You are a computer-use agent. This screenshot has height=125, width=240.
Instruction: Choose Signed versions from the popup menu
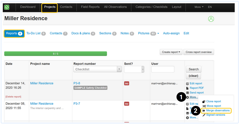point(216,115)
